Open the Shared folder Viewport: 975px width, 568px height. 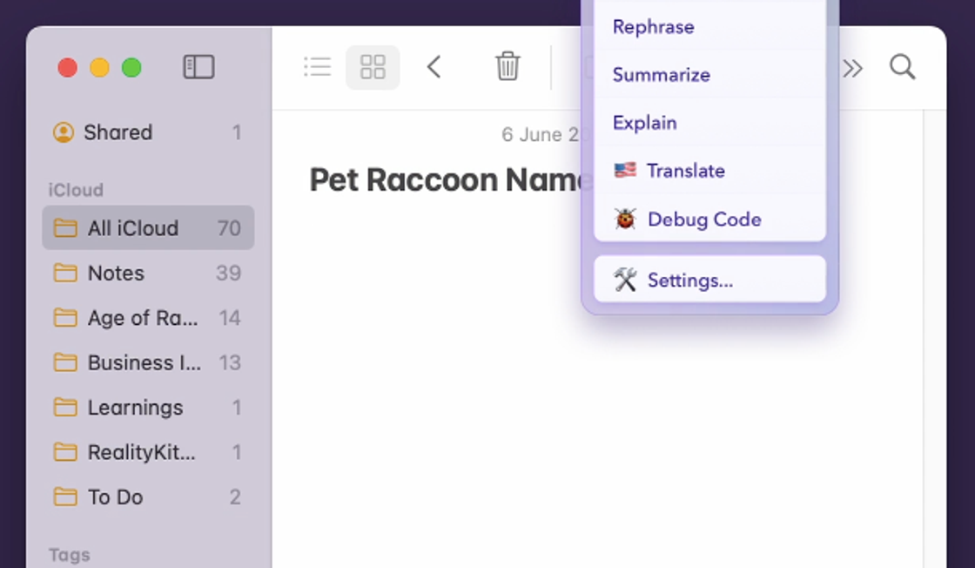pyautogui.click(x=118, y=132)
